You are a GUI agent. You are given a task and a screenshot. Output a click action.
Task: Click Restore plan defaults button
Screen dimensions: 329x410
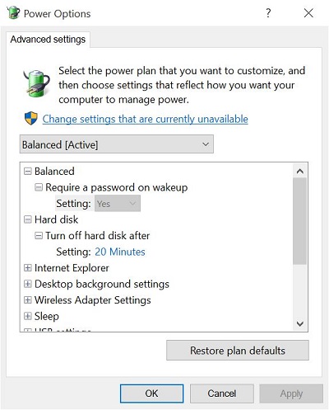coord(238,351)
